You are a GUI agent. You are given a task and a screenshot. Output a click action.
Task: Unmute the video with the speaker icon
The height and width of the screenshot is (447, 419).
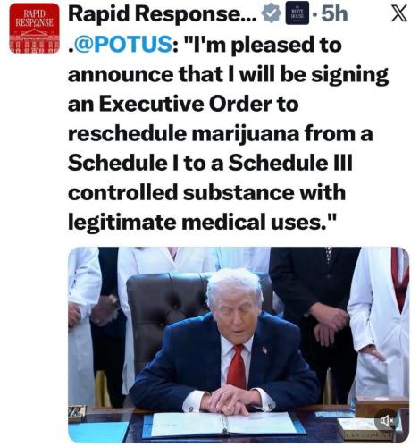(x=387, y=420)
